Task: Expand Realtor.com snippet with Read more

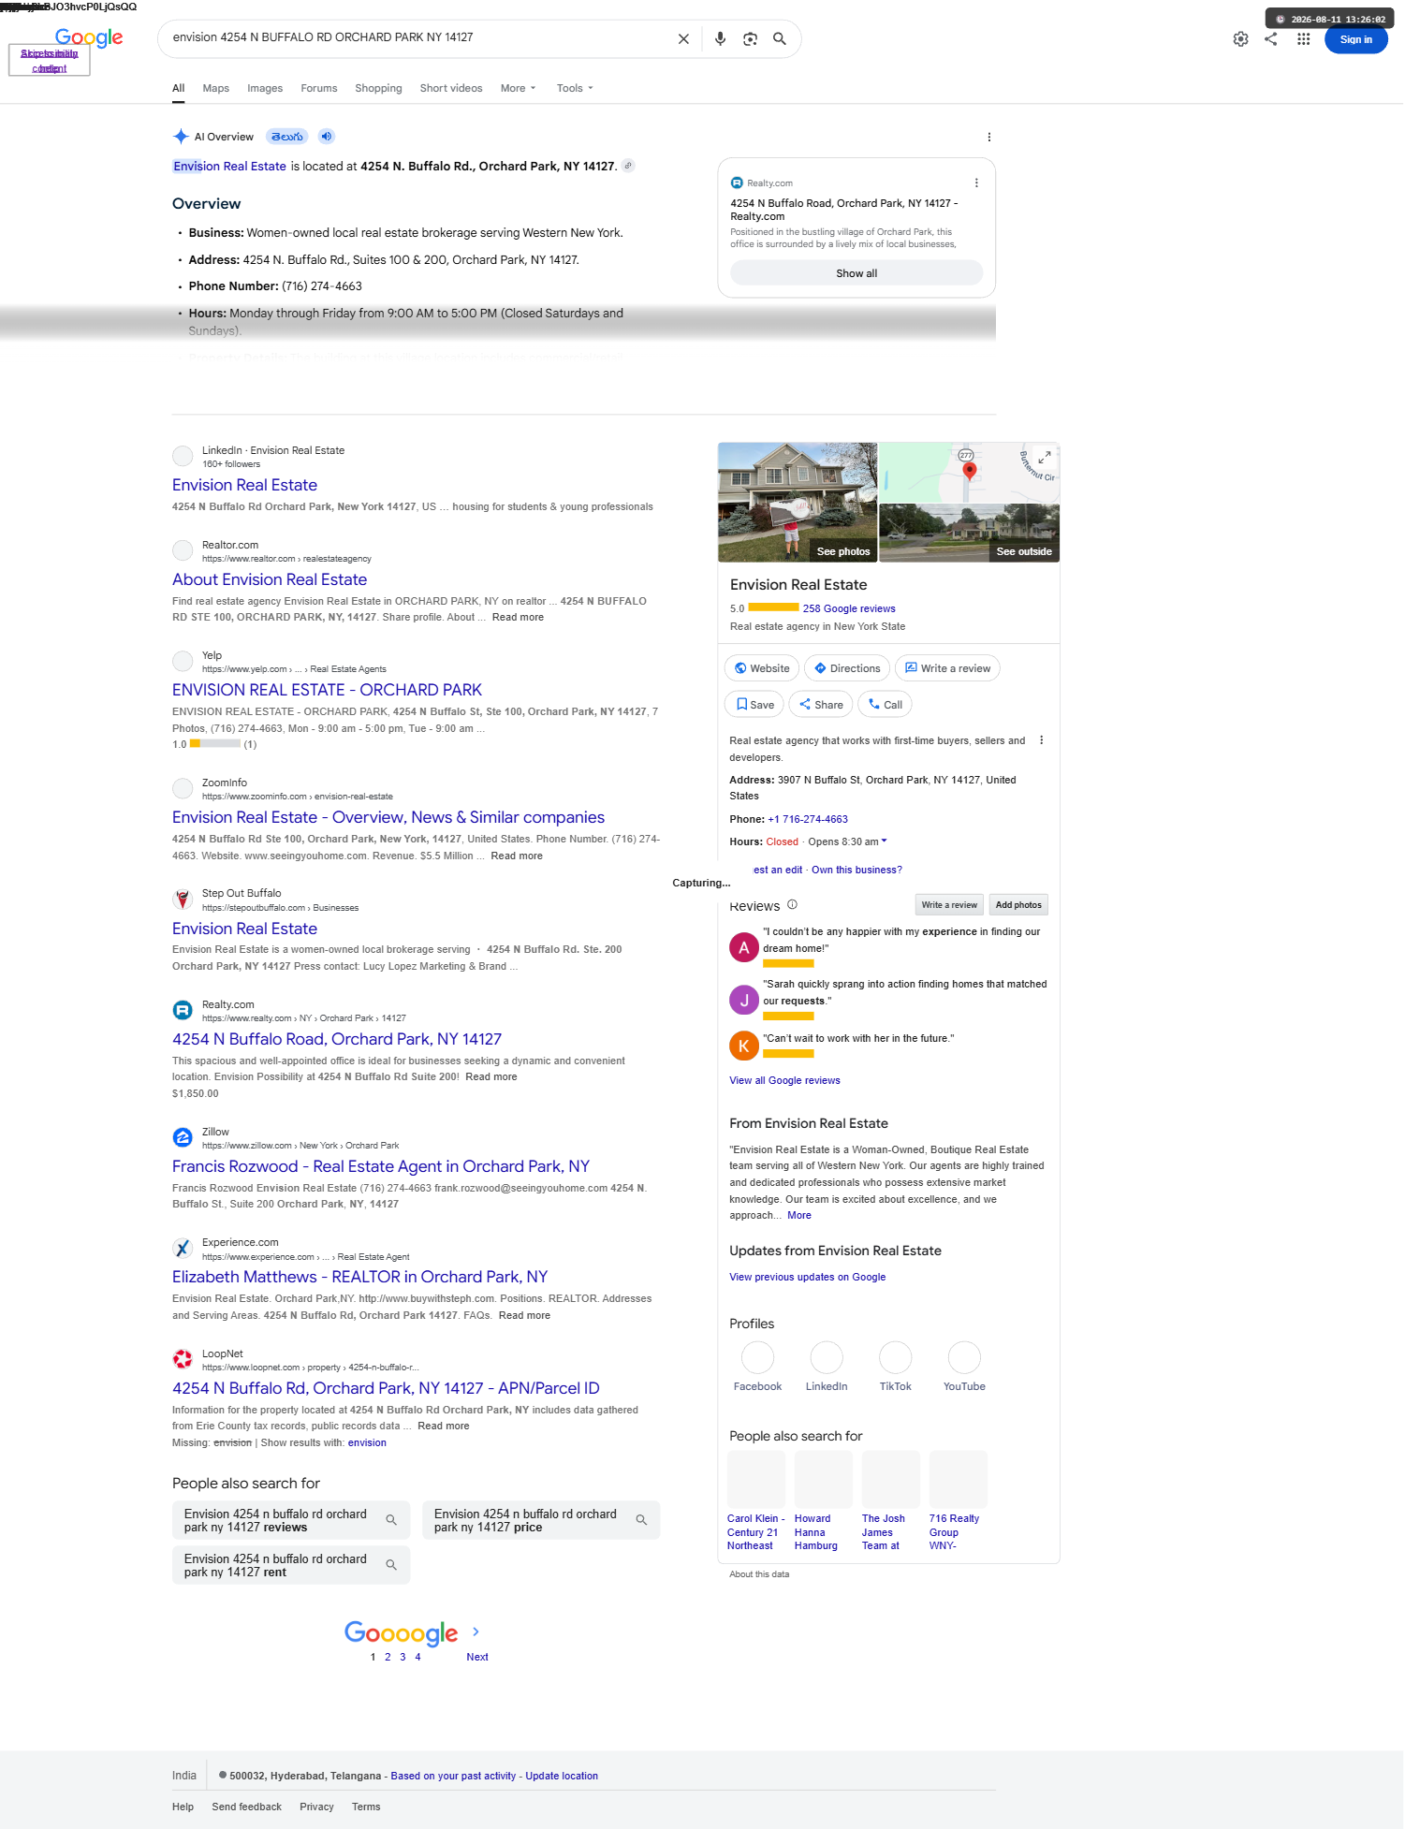Action: pyautogui.click(x=518, y=618)
